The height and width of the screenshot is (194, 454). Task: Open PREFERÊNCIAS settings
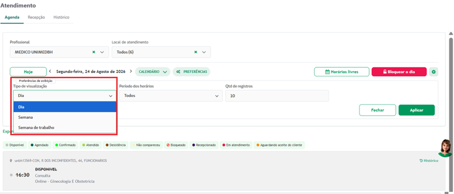[x=191, y=72]
